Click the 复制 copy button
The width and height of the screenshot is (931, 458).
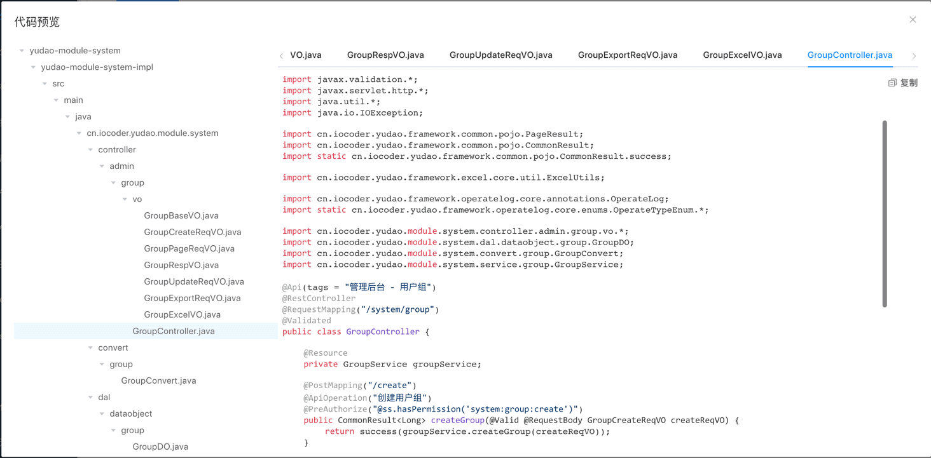(908, 83)
